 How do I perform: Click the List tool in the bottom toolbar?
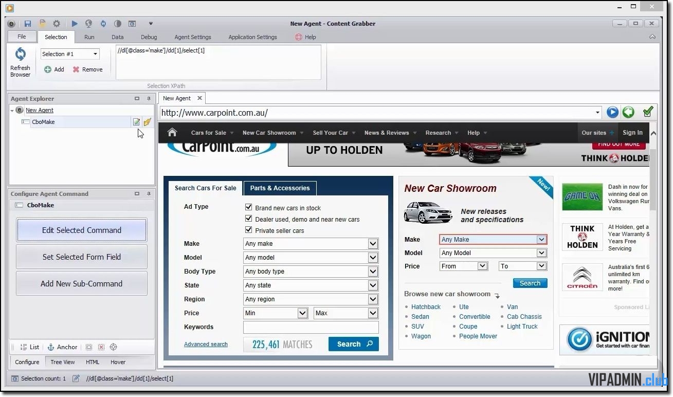30,347
